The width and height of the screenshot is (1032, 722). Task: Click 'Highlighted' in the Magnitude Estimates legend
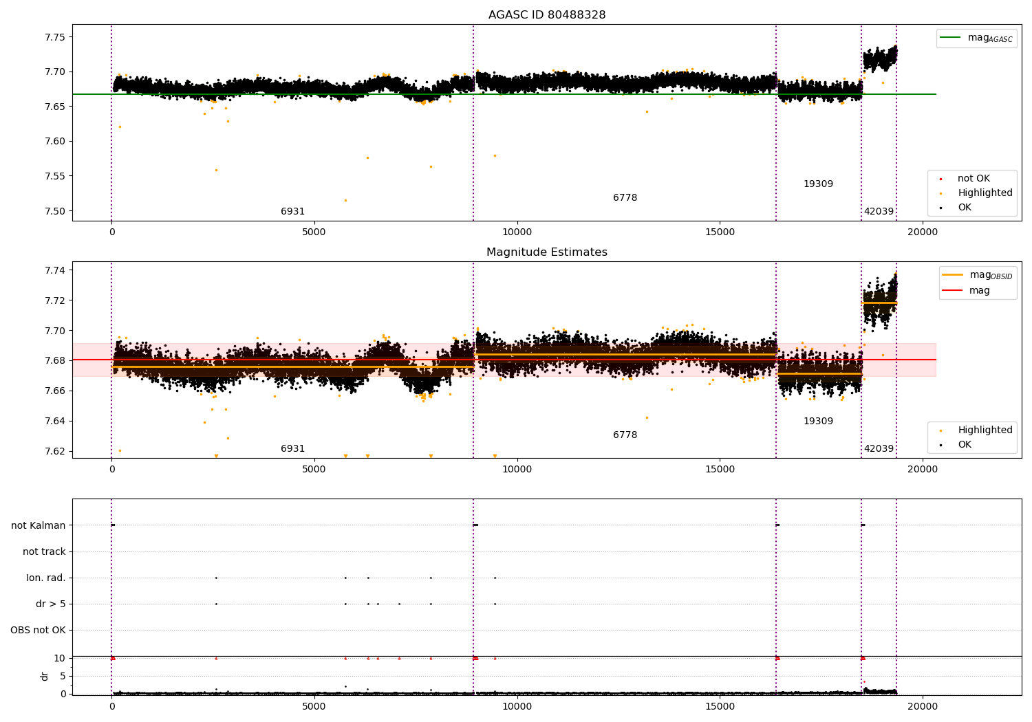click(985, 430)
